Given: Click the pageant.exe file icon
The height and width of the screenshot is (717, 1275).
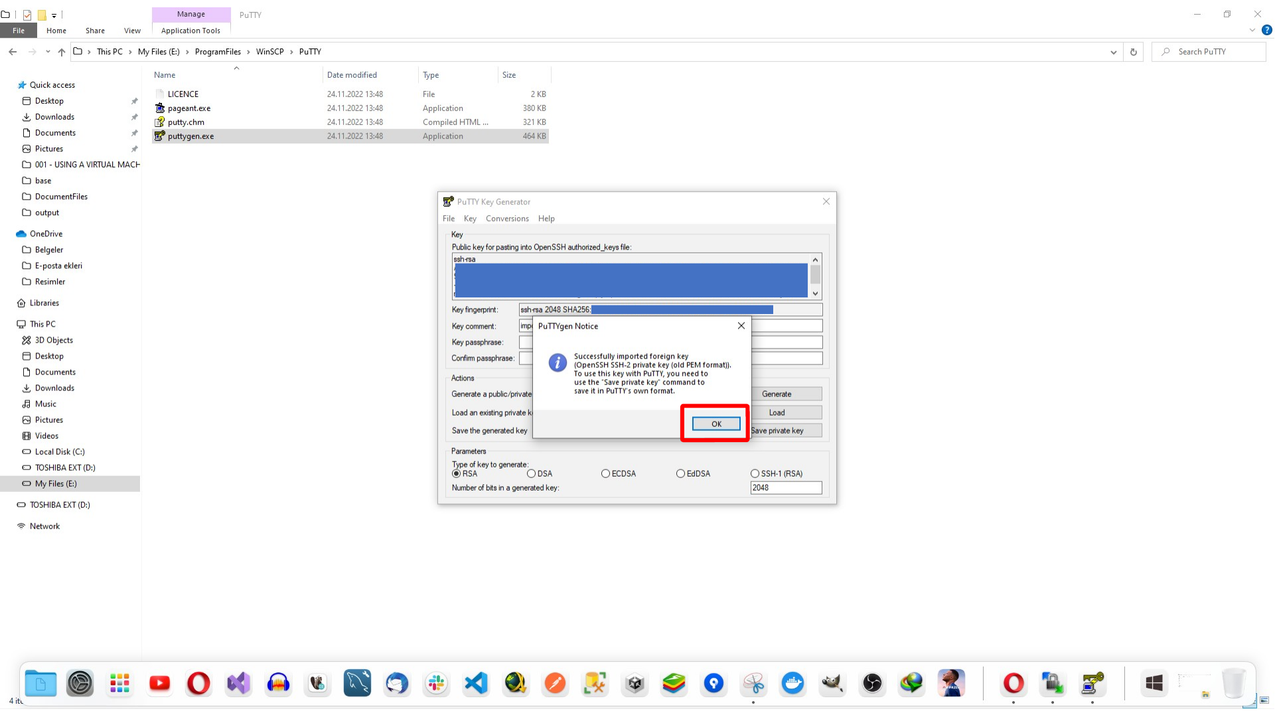Looking at the screenshot, I should tap(159, 108).
